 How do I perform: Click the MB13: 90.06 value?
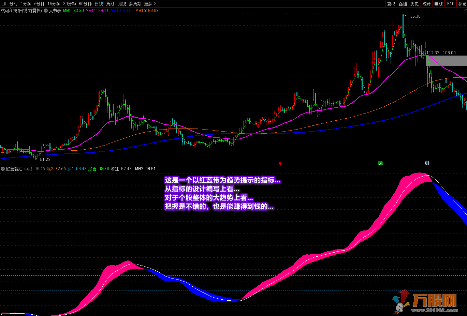point(122,11)
